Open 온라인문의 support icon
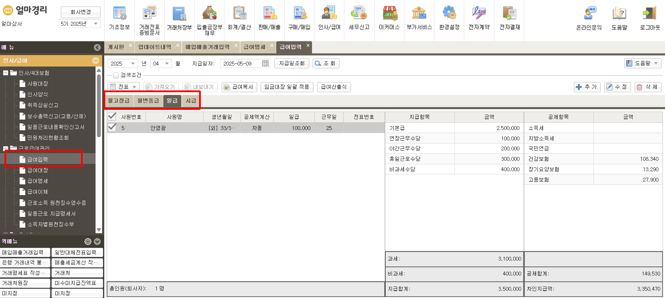The height and width of the screenshot is (298, 665). pos(589,18)
